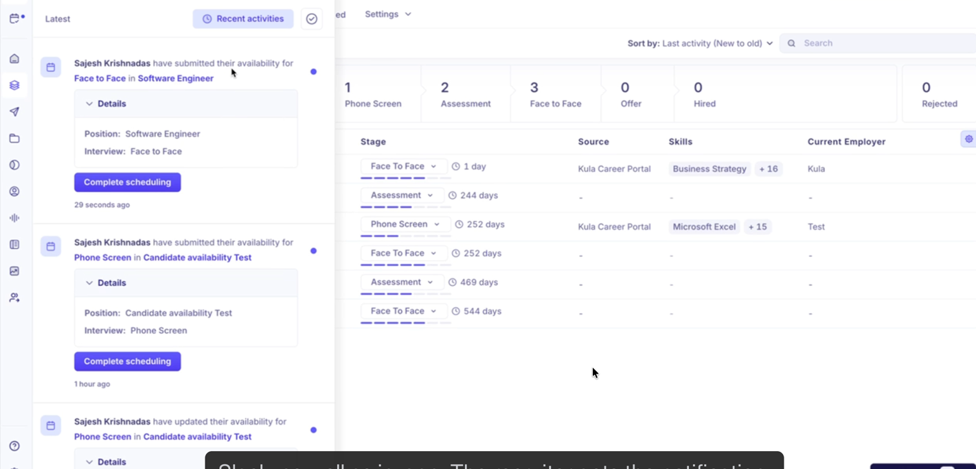Image resolution: width=976 pixels, height=469 pixels.
Task: Open the folder icon in the sidebar
Action: pos(14,138)
